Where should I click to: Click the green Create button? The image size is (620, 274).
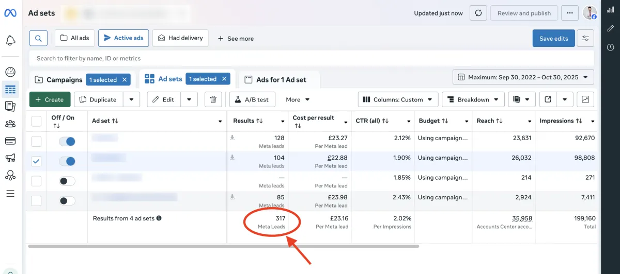click(x=50, y=99)
